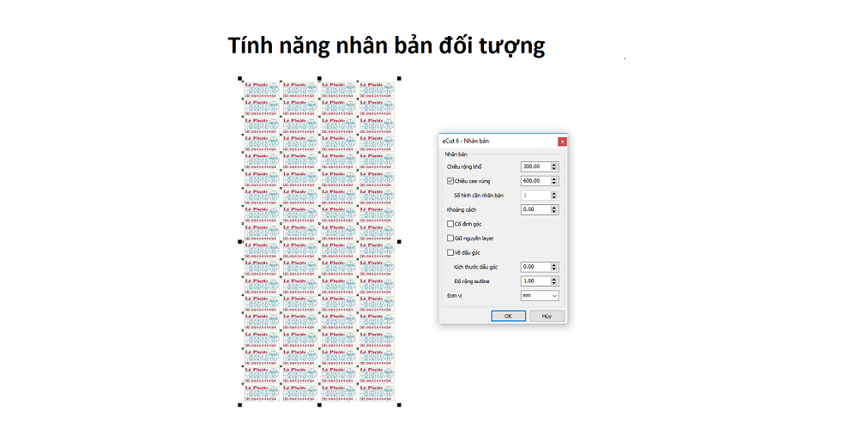Click the Hủy cancel button
858x429 pixels.
pyautogui.click(x=547, y=316)
